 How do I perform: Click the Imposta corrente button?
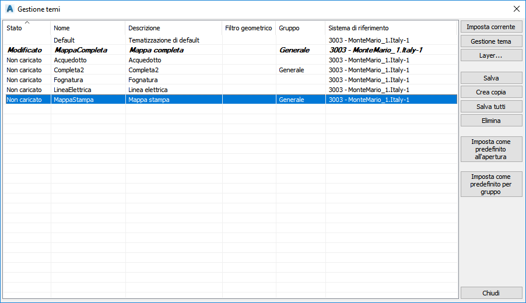[x=491, y=27]
